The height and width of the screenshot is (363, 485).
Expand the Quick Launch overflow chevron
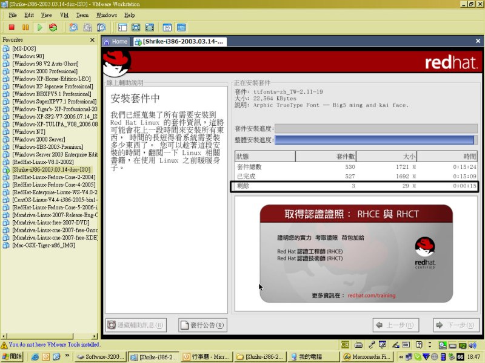coord(67,356)
